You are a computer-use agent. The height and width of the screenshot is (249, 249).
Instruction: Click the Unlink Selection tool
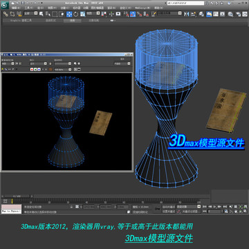click(x=12, y=14)
